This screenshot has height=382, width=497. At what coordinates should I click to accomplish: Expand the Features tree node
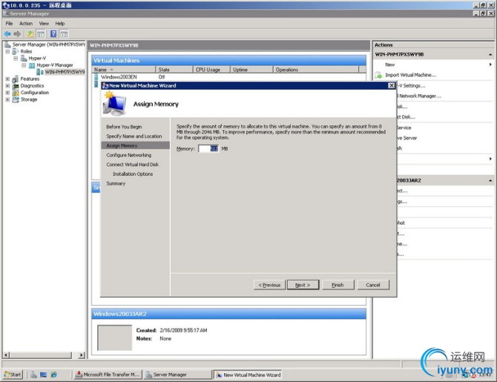[7, 79]
